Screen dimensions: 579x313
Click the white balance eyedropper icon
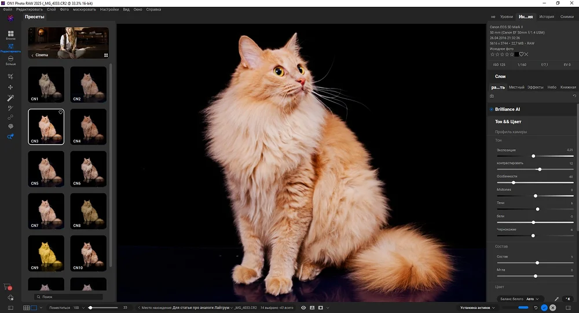[x=557, y=299]
